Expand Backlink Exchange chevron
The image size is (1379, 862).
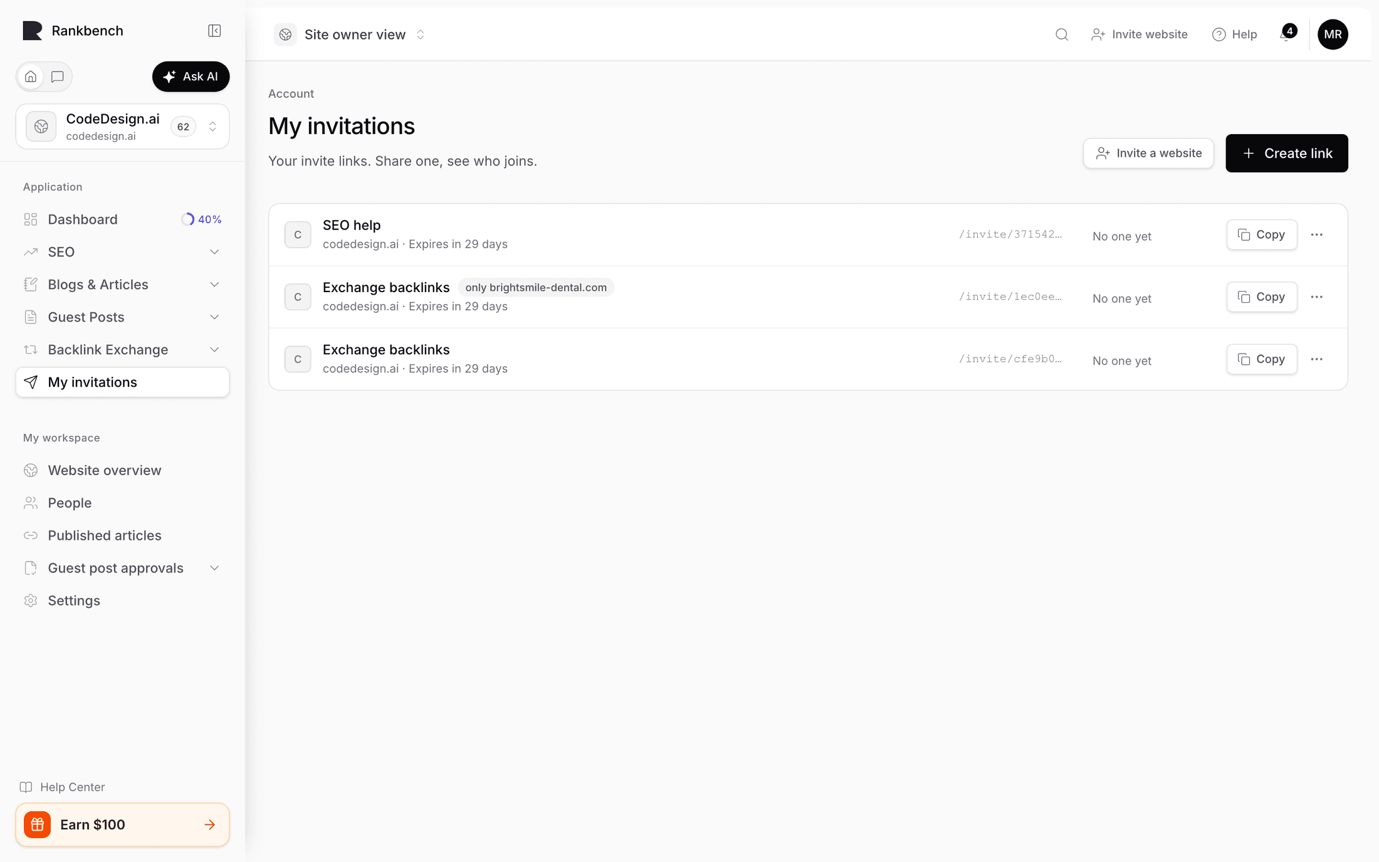pos(214,350)
